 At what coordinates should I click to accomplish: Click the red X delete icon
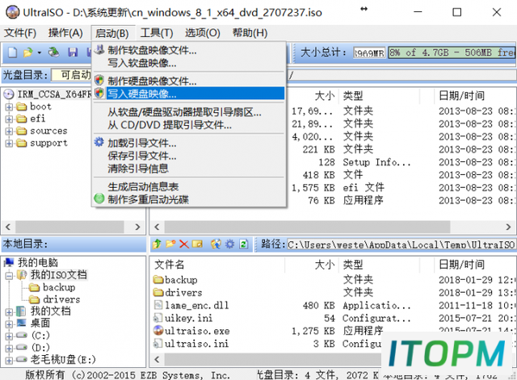coord(184,244)
